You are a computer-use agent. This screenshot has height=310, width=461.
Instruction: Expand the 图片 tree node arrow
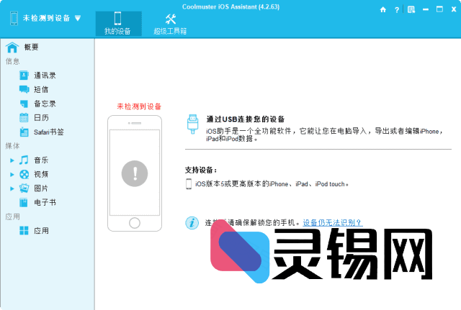click(x=12, y=188)
